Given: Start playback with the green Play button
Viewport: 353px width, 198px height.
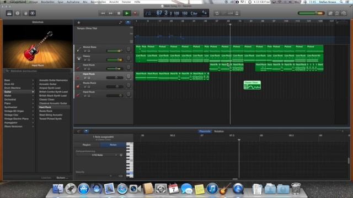Looking at the screenshot, I should (127, 13).
